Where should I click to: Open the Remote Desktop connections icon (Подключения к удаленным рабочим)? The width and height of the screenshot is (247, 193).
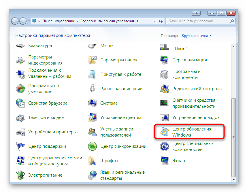coord(20,74)
